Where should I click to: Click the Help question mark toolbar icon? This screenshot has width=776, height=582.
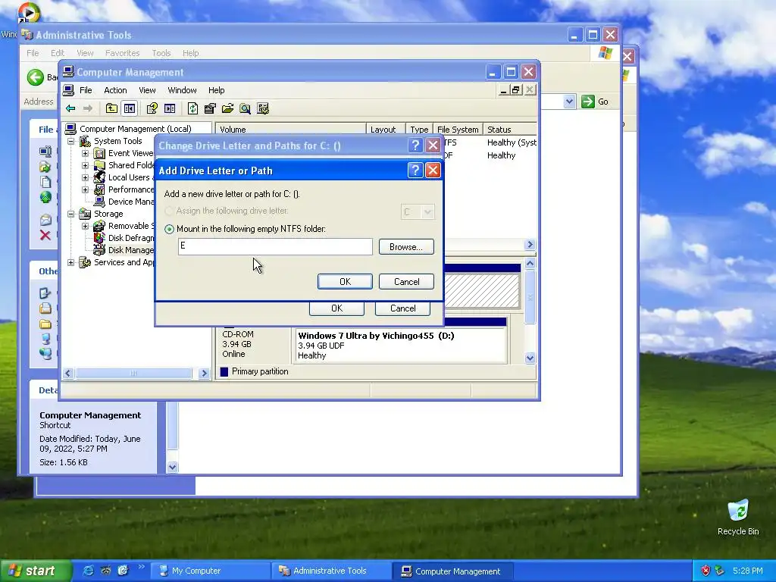tap(152, 108)
